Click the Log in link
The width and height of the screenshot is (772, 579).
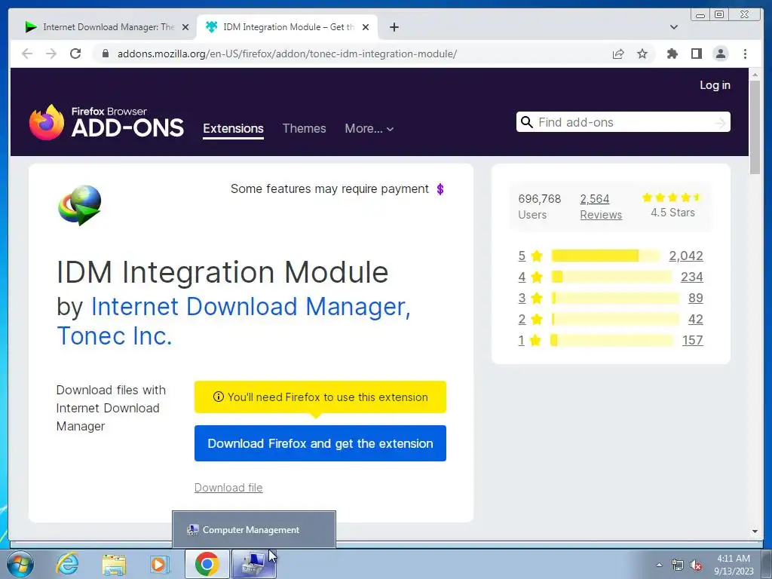715,85
